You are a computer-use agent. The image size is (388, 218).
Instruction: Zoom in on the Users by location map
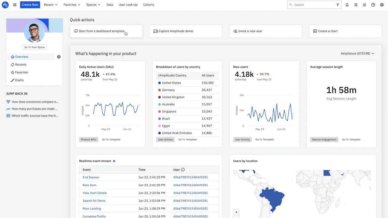pos(236,212)
